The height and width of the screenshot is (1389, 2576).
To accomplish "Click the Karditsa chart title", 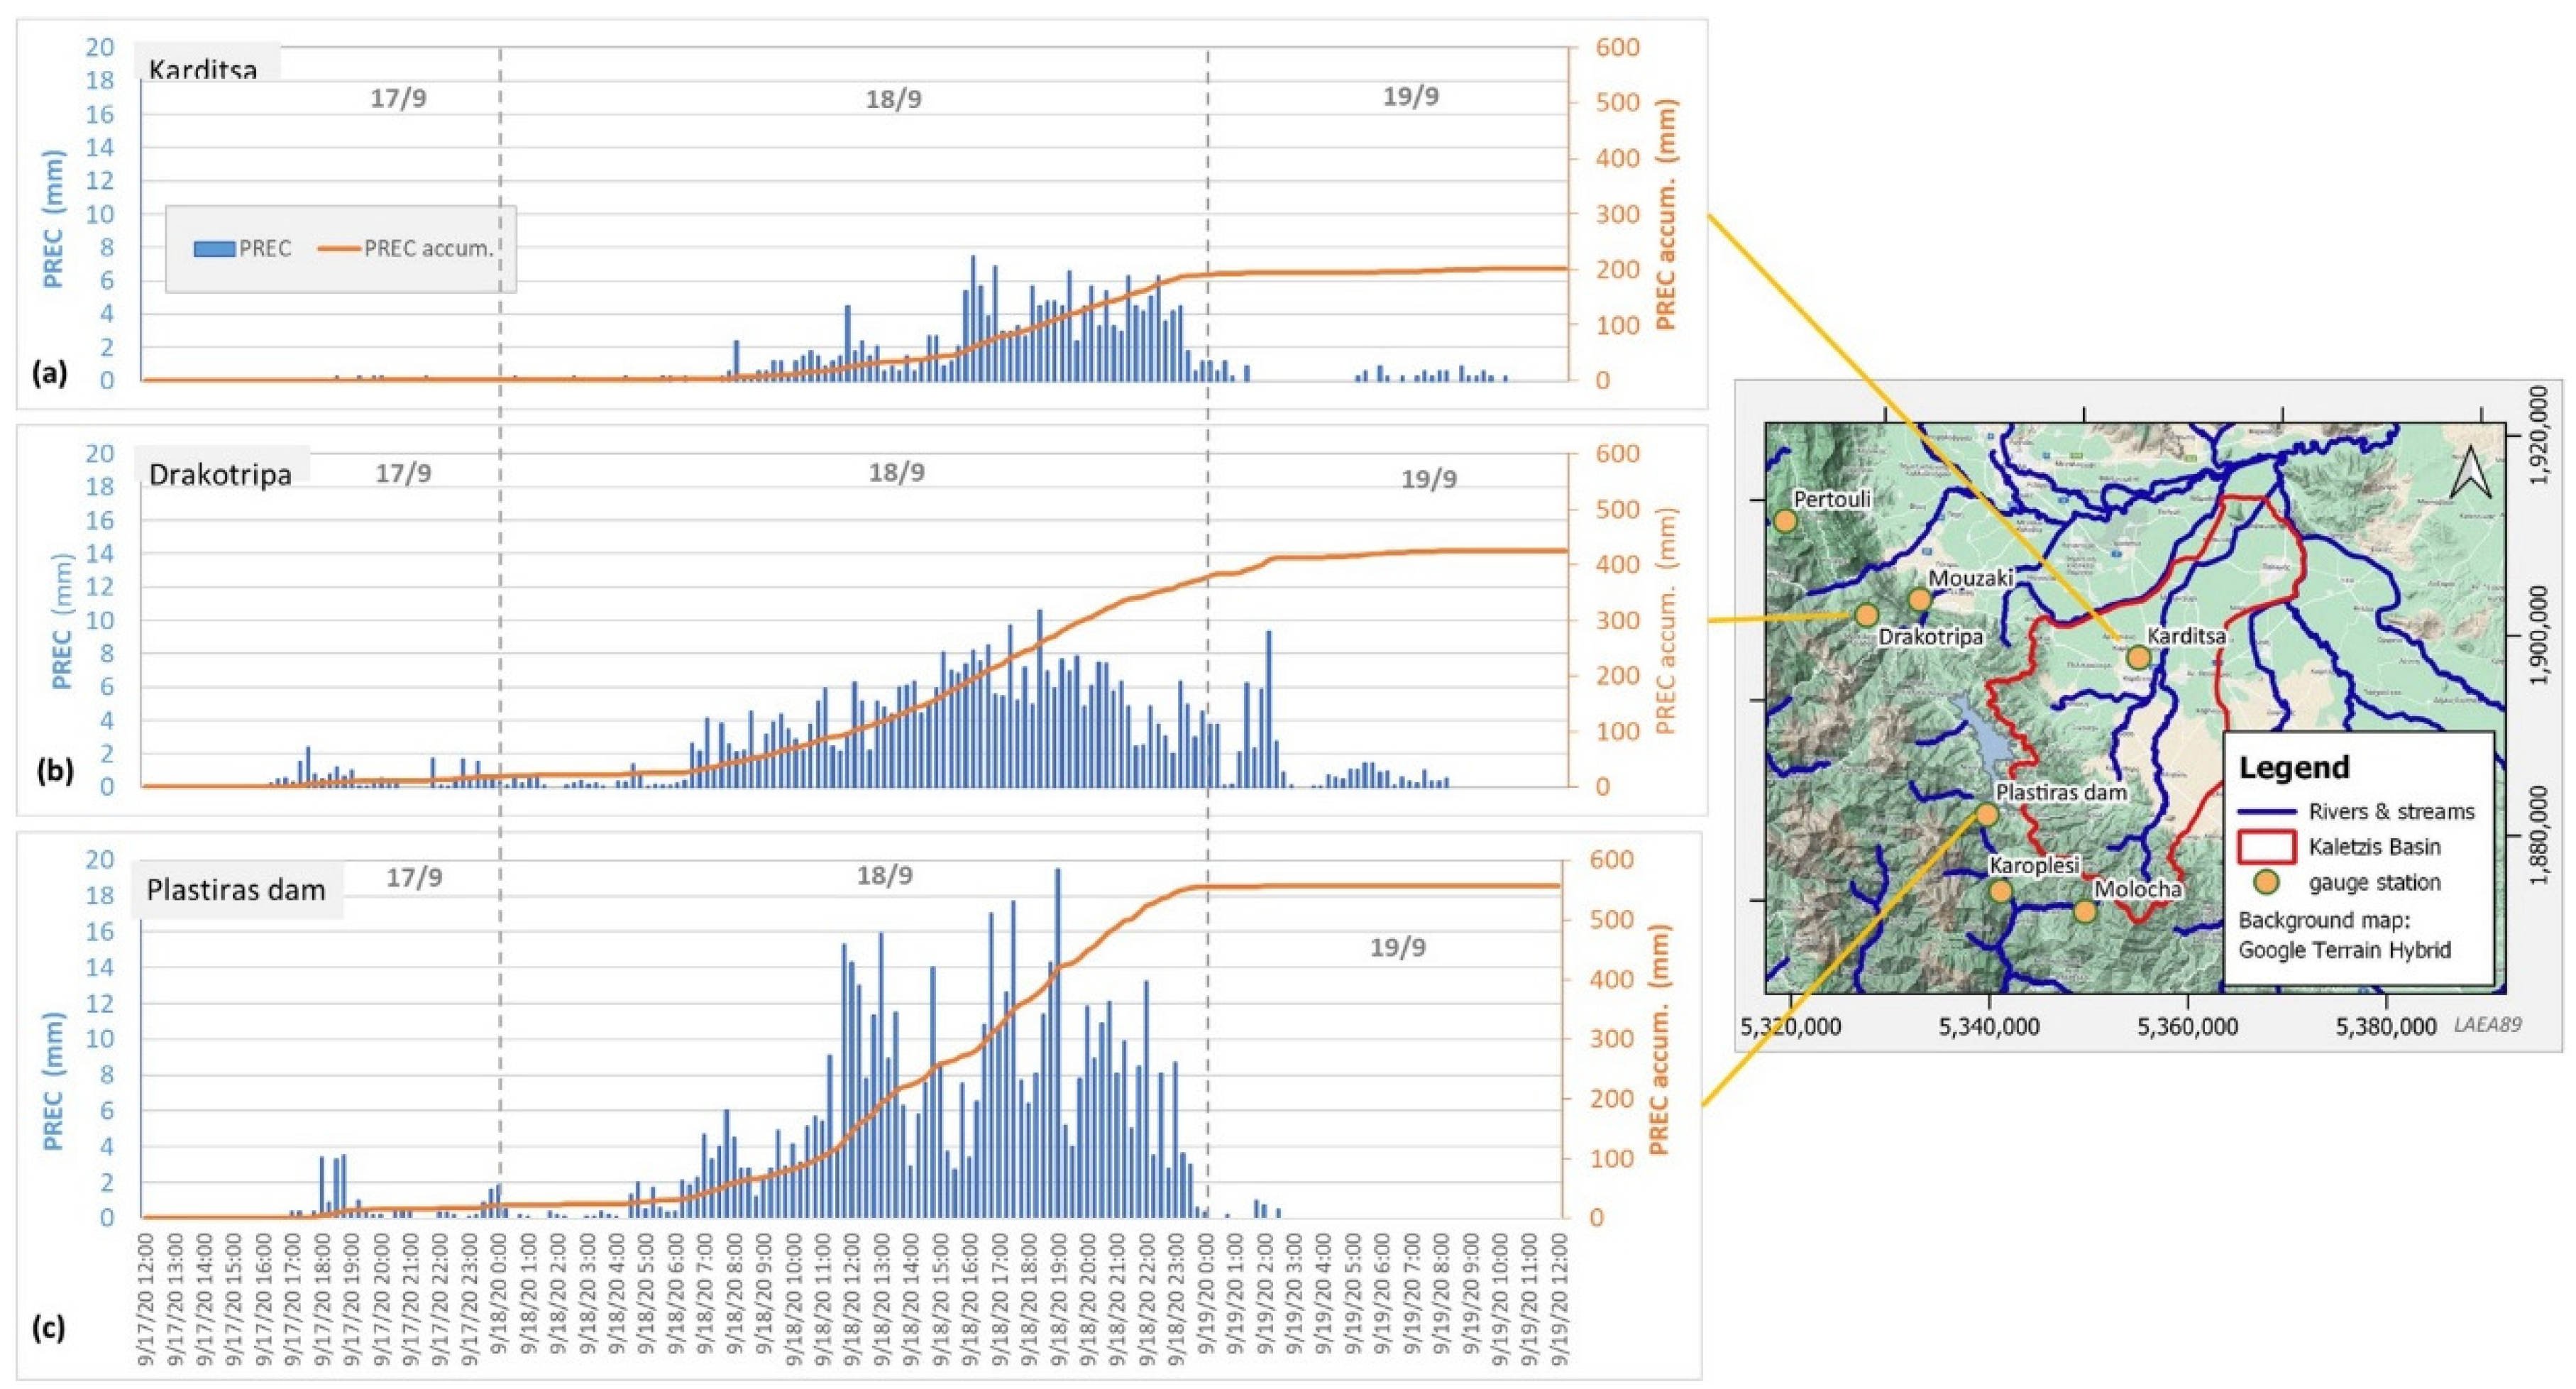I will pyautogui.click(x=203, y=69).
